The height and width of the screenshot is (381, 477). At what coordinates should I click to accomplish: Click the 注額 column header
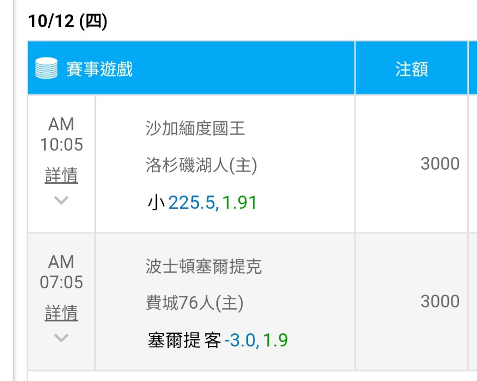pos(412,69)
